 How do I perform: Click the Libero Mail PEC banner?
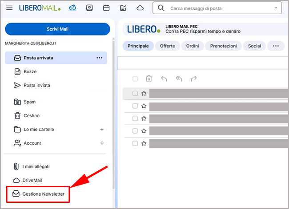[x=206, y=29]
